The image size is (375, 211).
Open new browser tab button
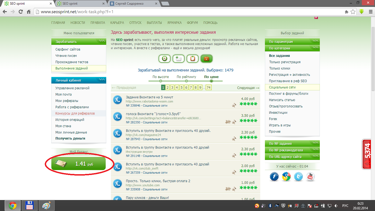pos(165,4)
